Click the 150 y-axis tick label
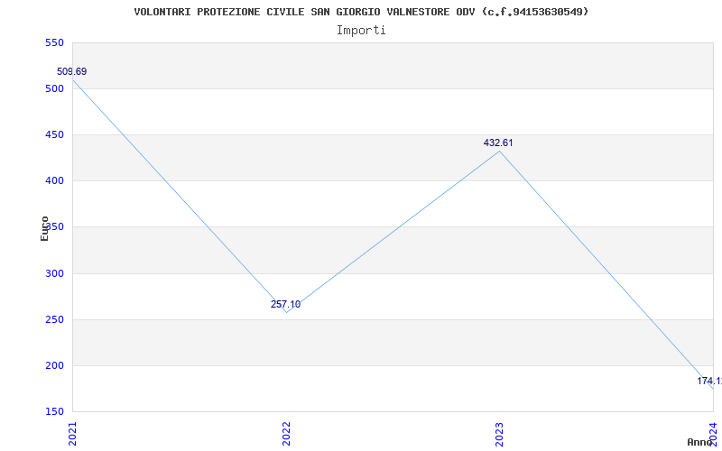 (54, 411)
